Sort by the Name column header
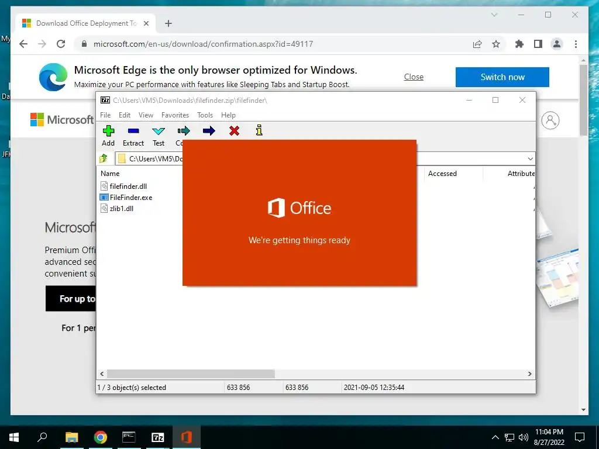The image size is (599, 449). (110, 173)
